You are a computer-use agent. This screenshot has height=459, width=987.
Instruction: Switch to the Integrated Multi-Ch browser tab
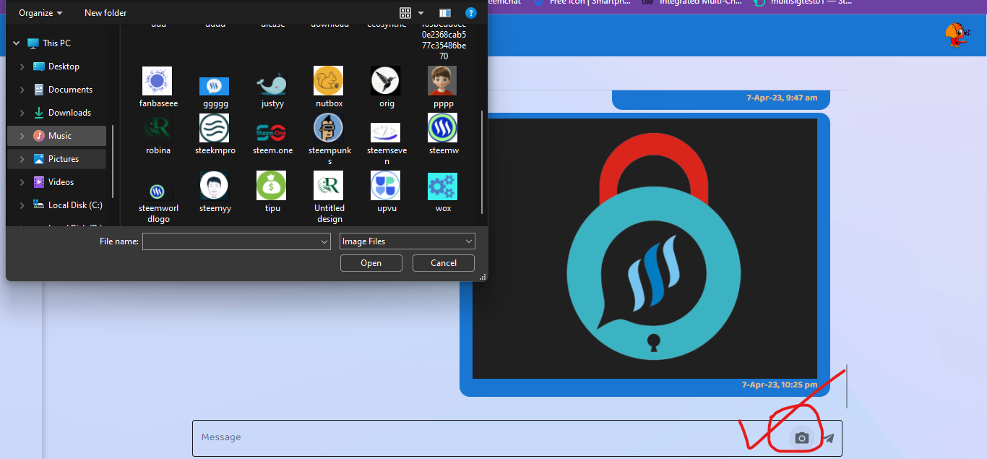coord(691,3)
